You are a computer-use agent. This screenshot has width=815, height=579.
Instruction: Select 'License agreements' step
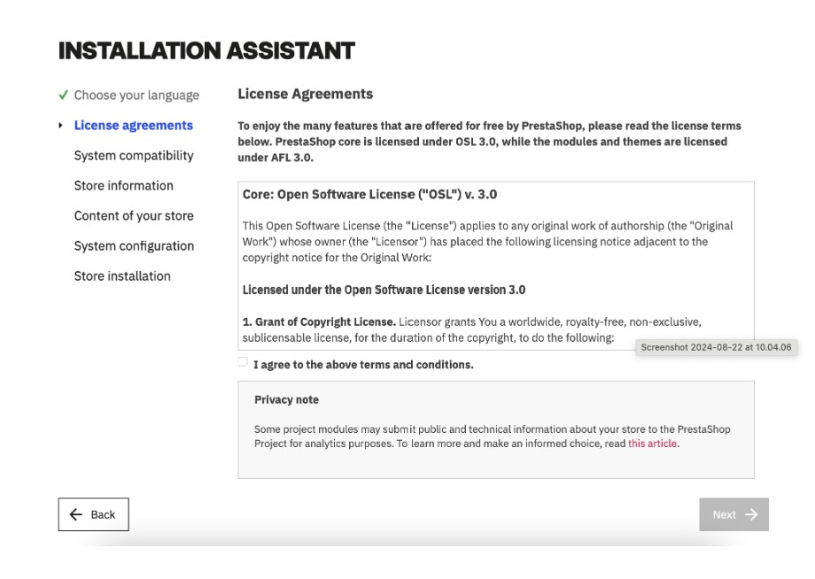(134, 125)
